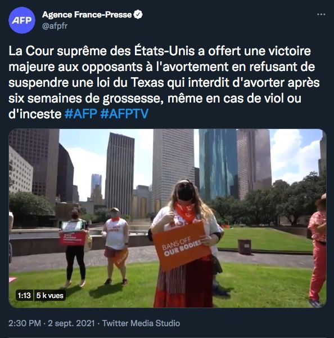Play the embedded protest video
The image size is (334, 338).
point(168,218)
